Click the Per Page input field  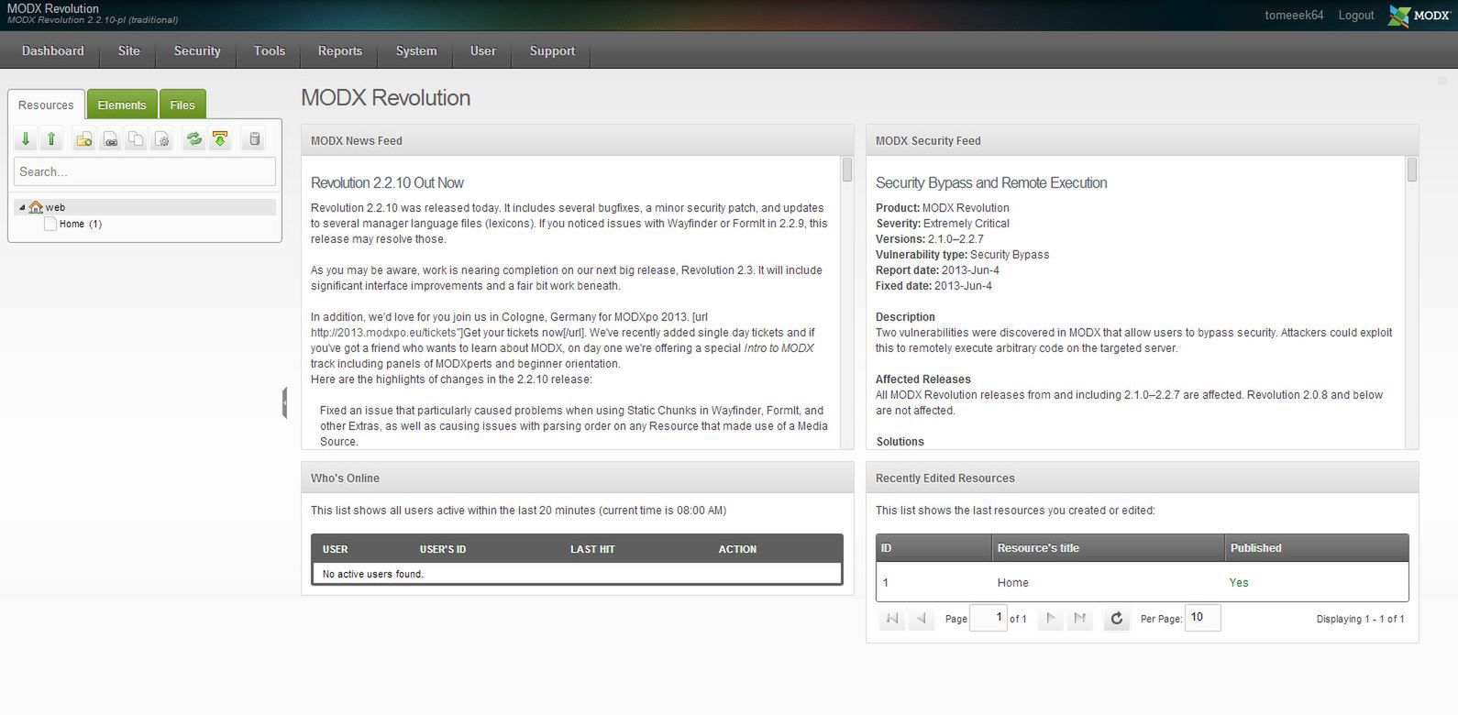pos(1203,618)
